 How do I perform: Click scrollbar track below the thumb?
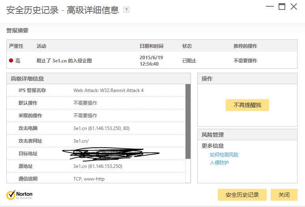pos(188,171)
